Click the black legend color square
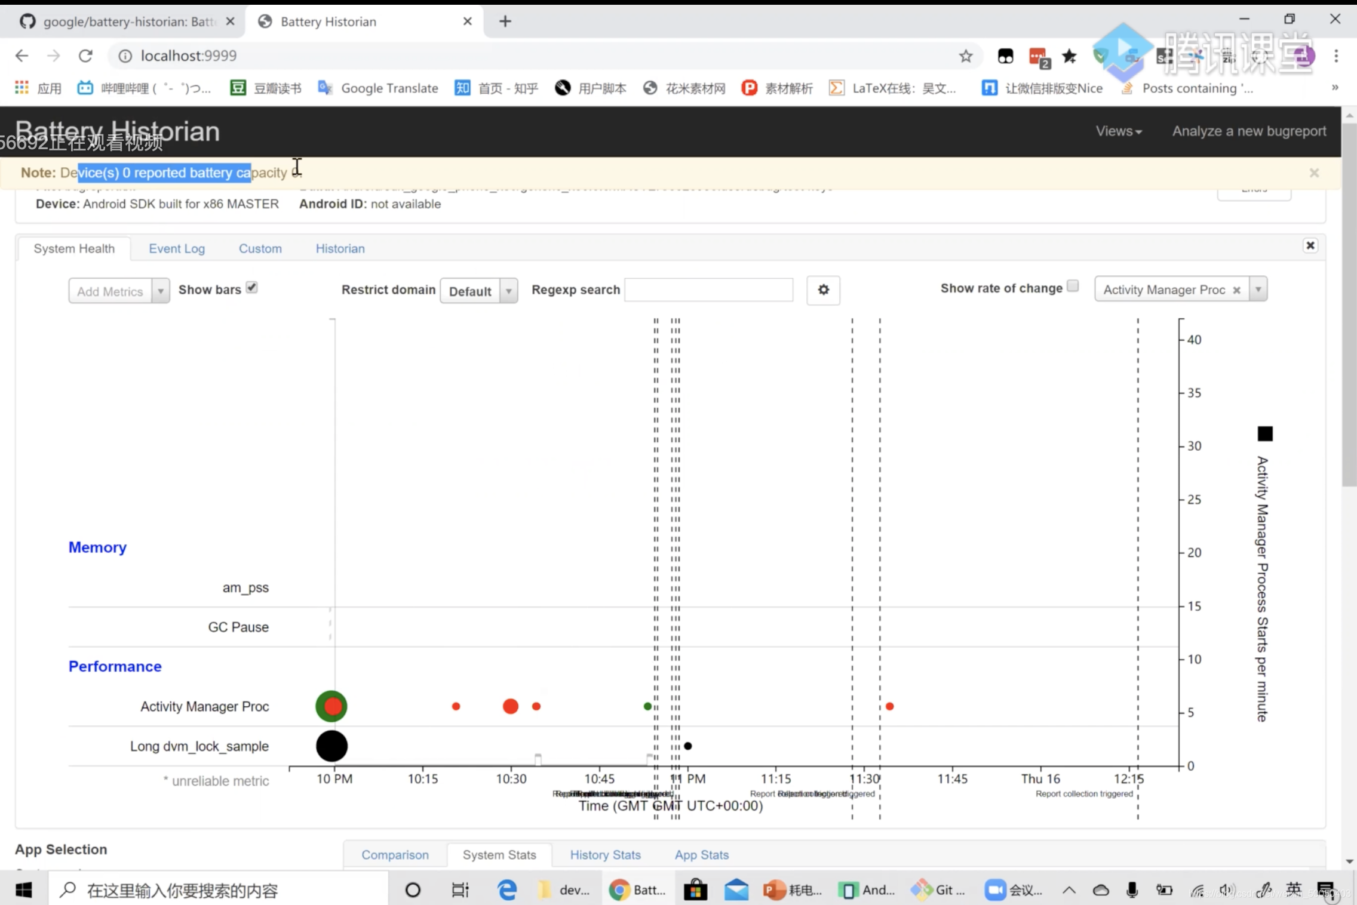 pos(1265,433)
